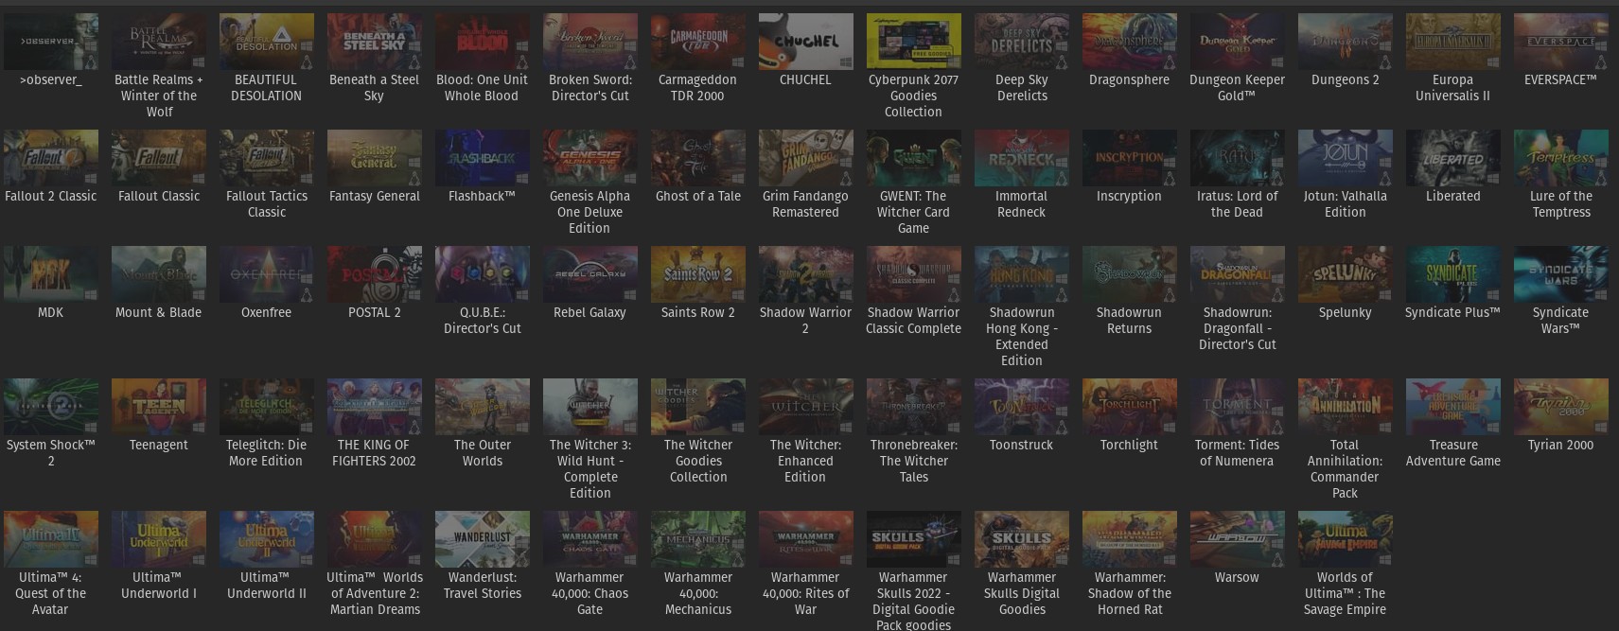Click Q.U.B.E.: Director's Cut cover

(x=483, y=274)
